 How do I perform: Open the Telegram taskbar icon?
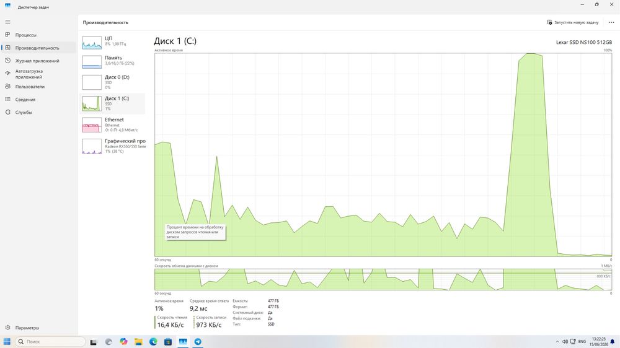pos(198,342)
